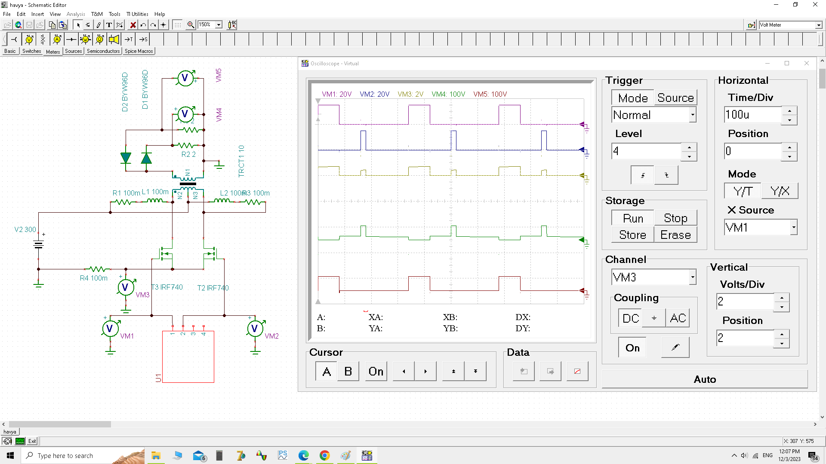
Task: Switch horizontal mode to Y/X
Action: tap(780, 191)
